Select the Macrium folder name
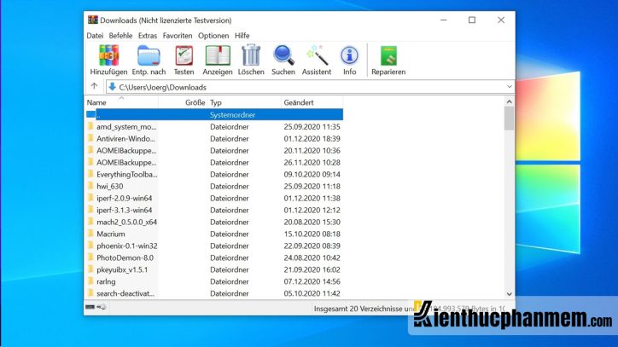 click(111, 234)
